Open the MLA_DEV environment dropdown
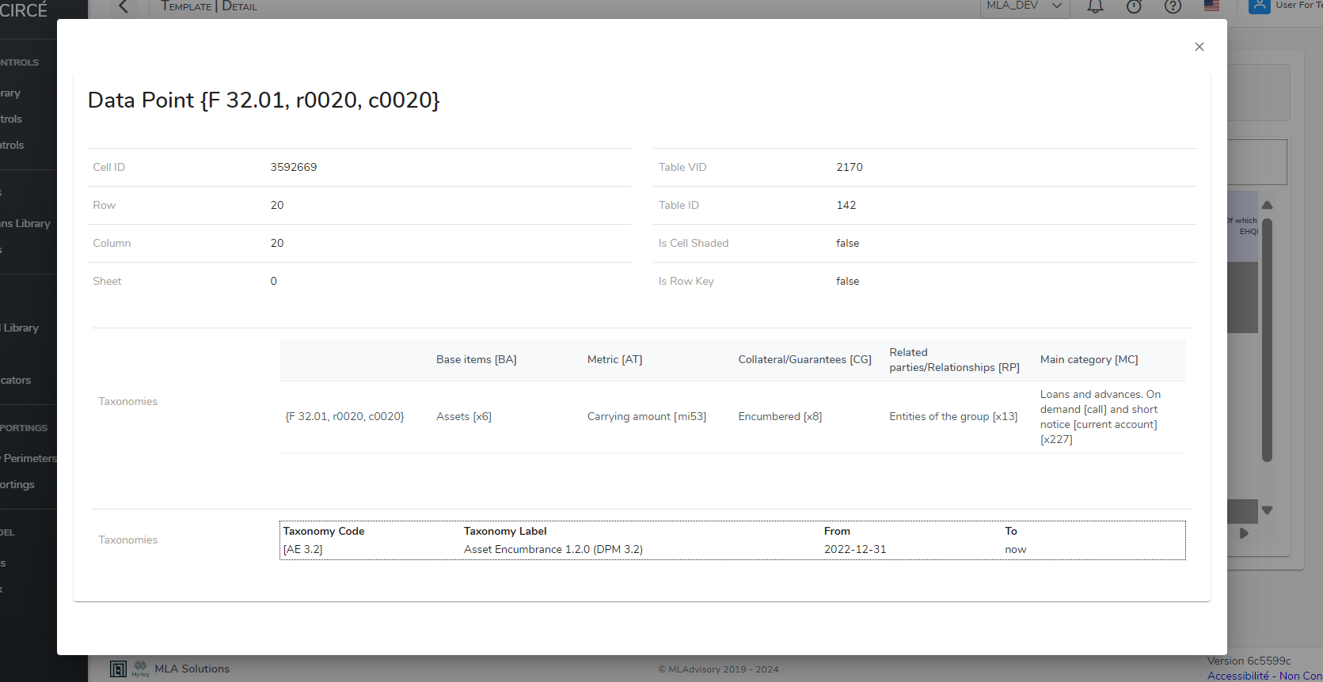Screen dimensions: 1323x682 (1025, 6)
